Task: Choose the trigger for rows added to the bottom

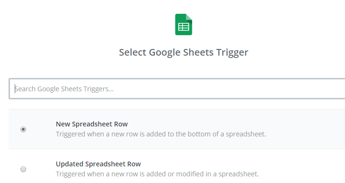Action: click(x=23, y=129)
